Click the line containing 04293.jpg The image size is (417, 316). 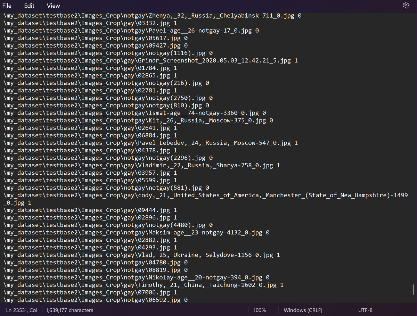click(x=90, y=248)
